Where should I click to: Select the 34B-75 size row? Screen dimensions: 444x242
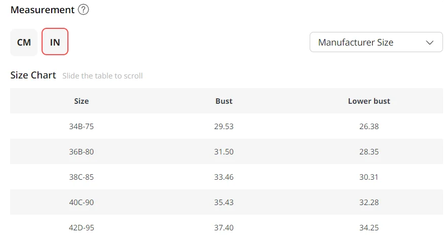click(227, 126)
